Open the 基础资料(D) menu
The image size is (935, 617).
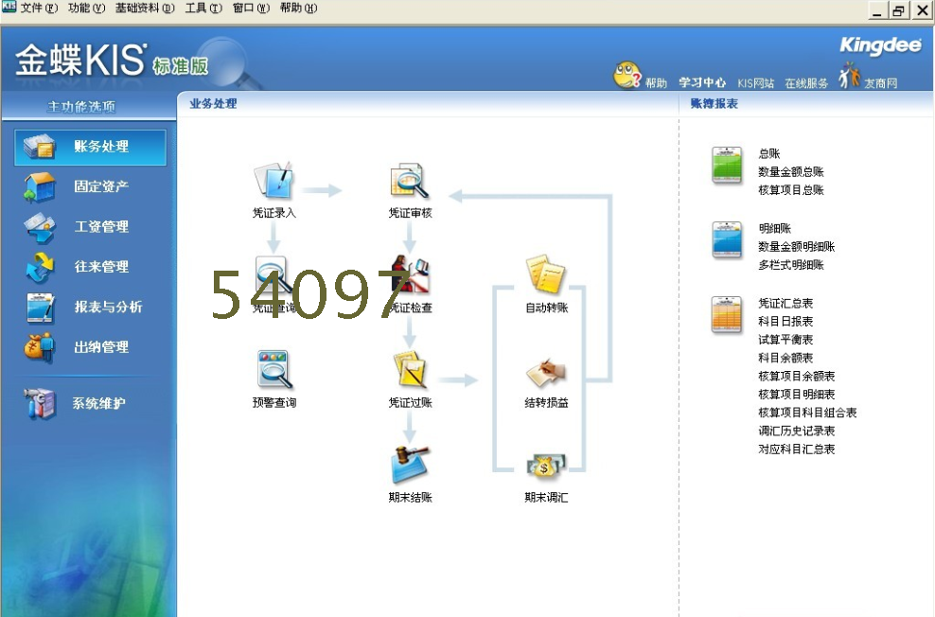[x=145, y=8]
